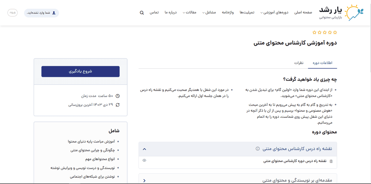
Task: Click the شروع یادگیری button
Action: [x=80, y=71]
